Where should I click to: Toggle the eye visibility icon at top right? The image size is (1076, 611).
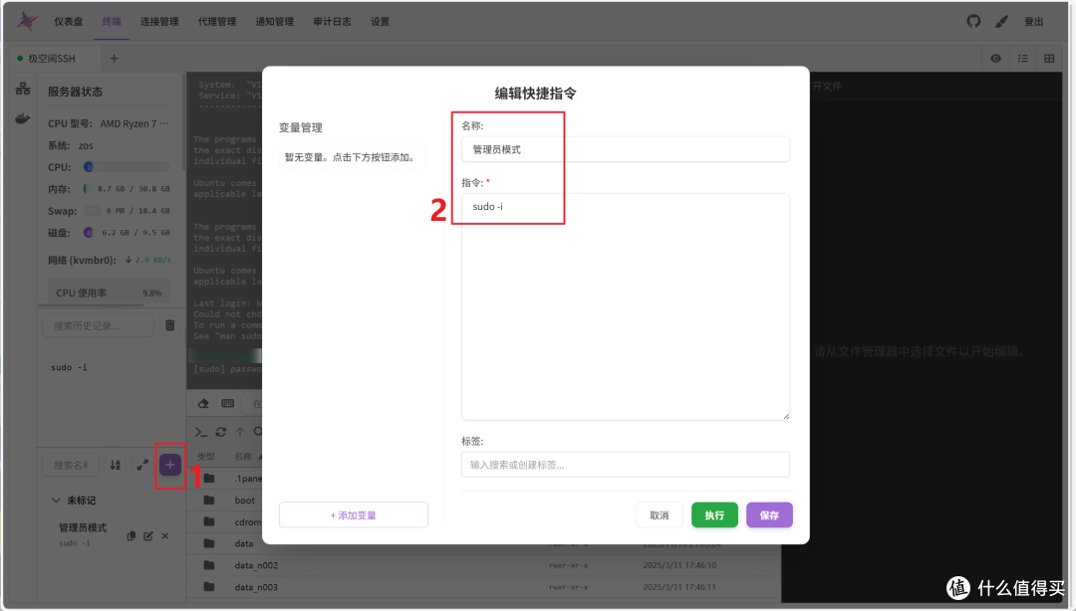click(995, 59)
